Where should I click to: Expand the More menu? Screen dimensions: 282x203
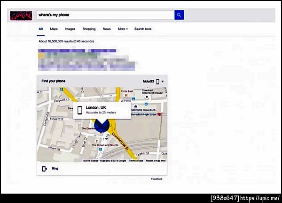123,29
